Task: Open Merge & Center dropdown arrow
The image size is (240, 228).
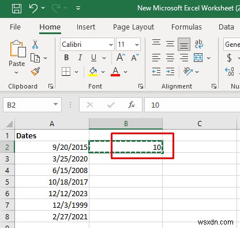Action: [x=208, y=58]
